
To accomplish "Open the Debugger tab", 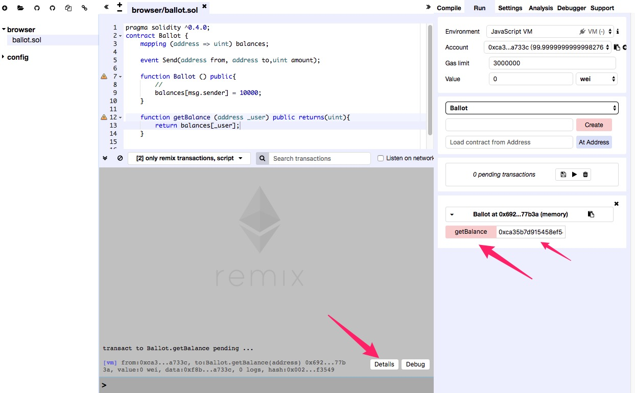I will pos(572,8).
